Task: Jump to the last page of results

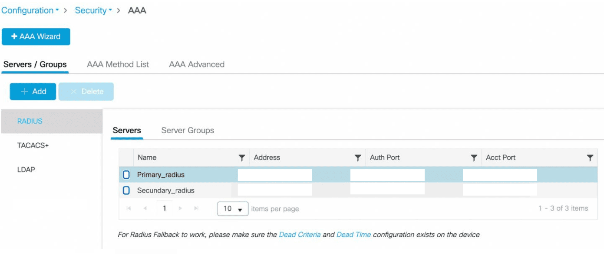Action: point(196,209)
